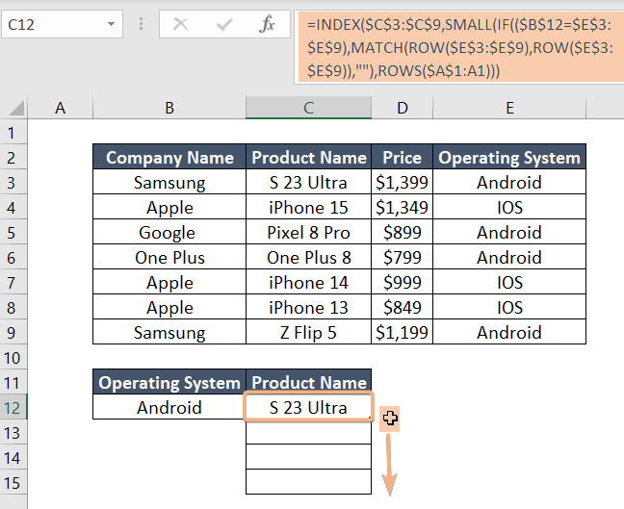Click the Cancel (X) formula bar icon
624x509 pixels.
[181, 24]
